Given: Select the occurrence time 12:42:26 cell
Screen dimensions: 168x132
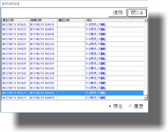Looking at the screenshot, I should (x=15, y=29).
